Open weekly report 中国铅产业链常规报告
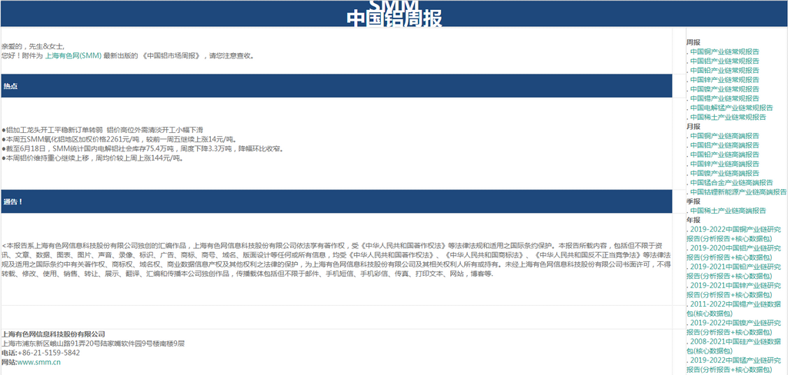The width and height of the screenshot is (788, 375). pos(724,70)
